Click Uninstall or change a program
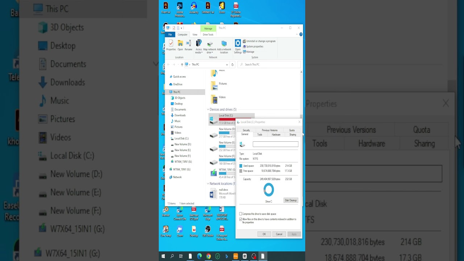 tap(259, 41)
